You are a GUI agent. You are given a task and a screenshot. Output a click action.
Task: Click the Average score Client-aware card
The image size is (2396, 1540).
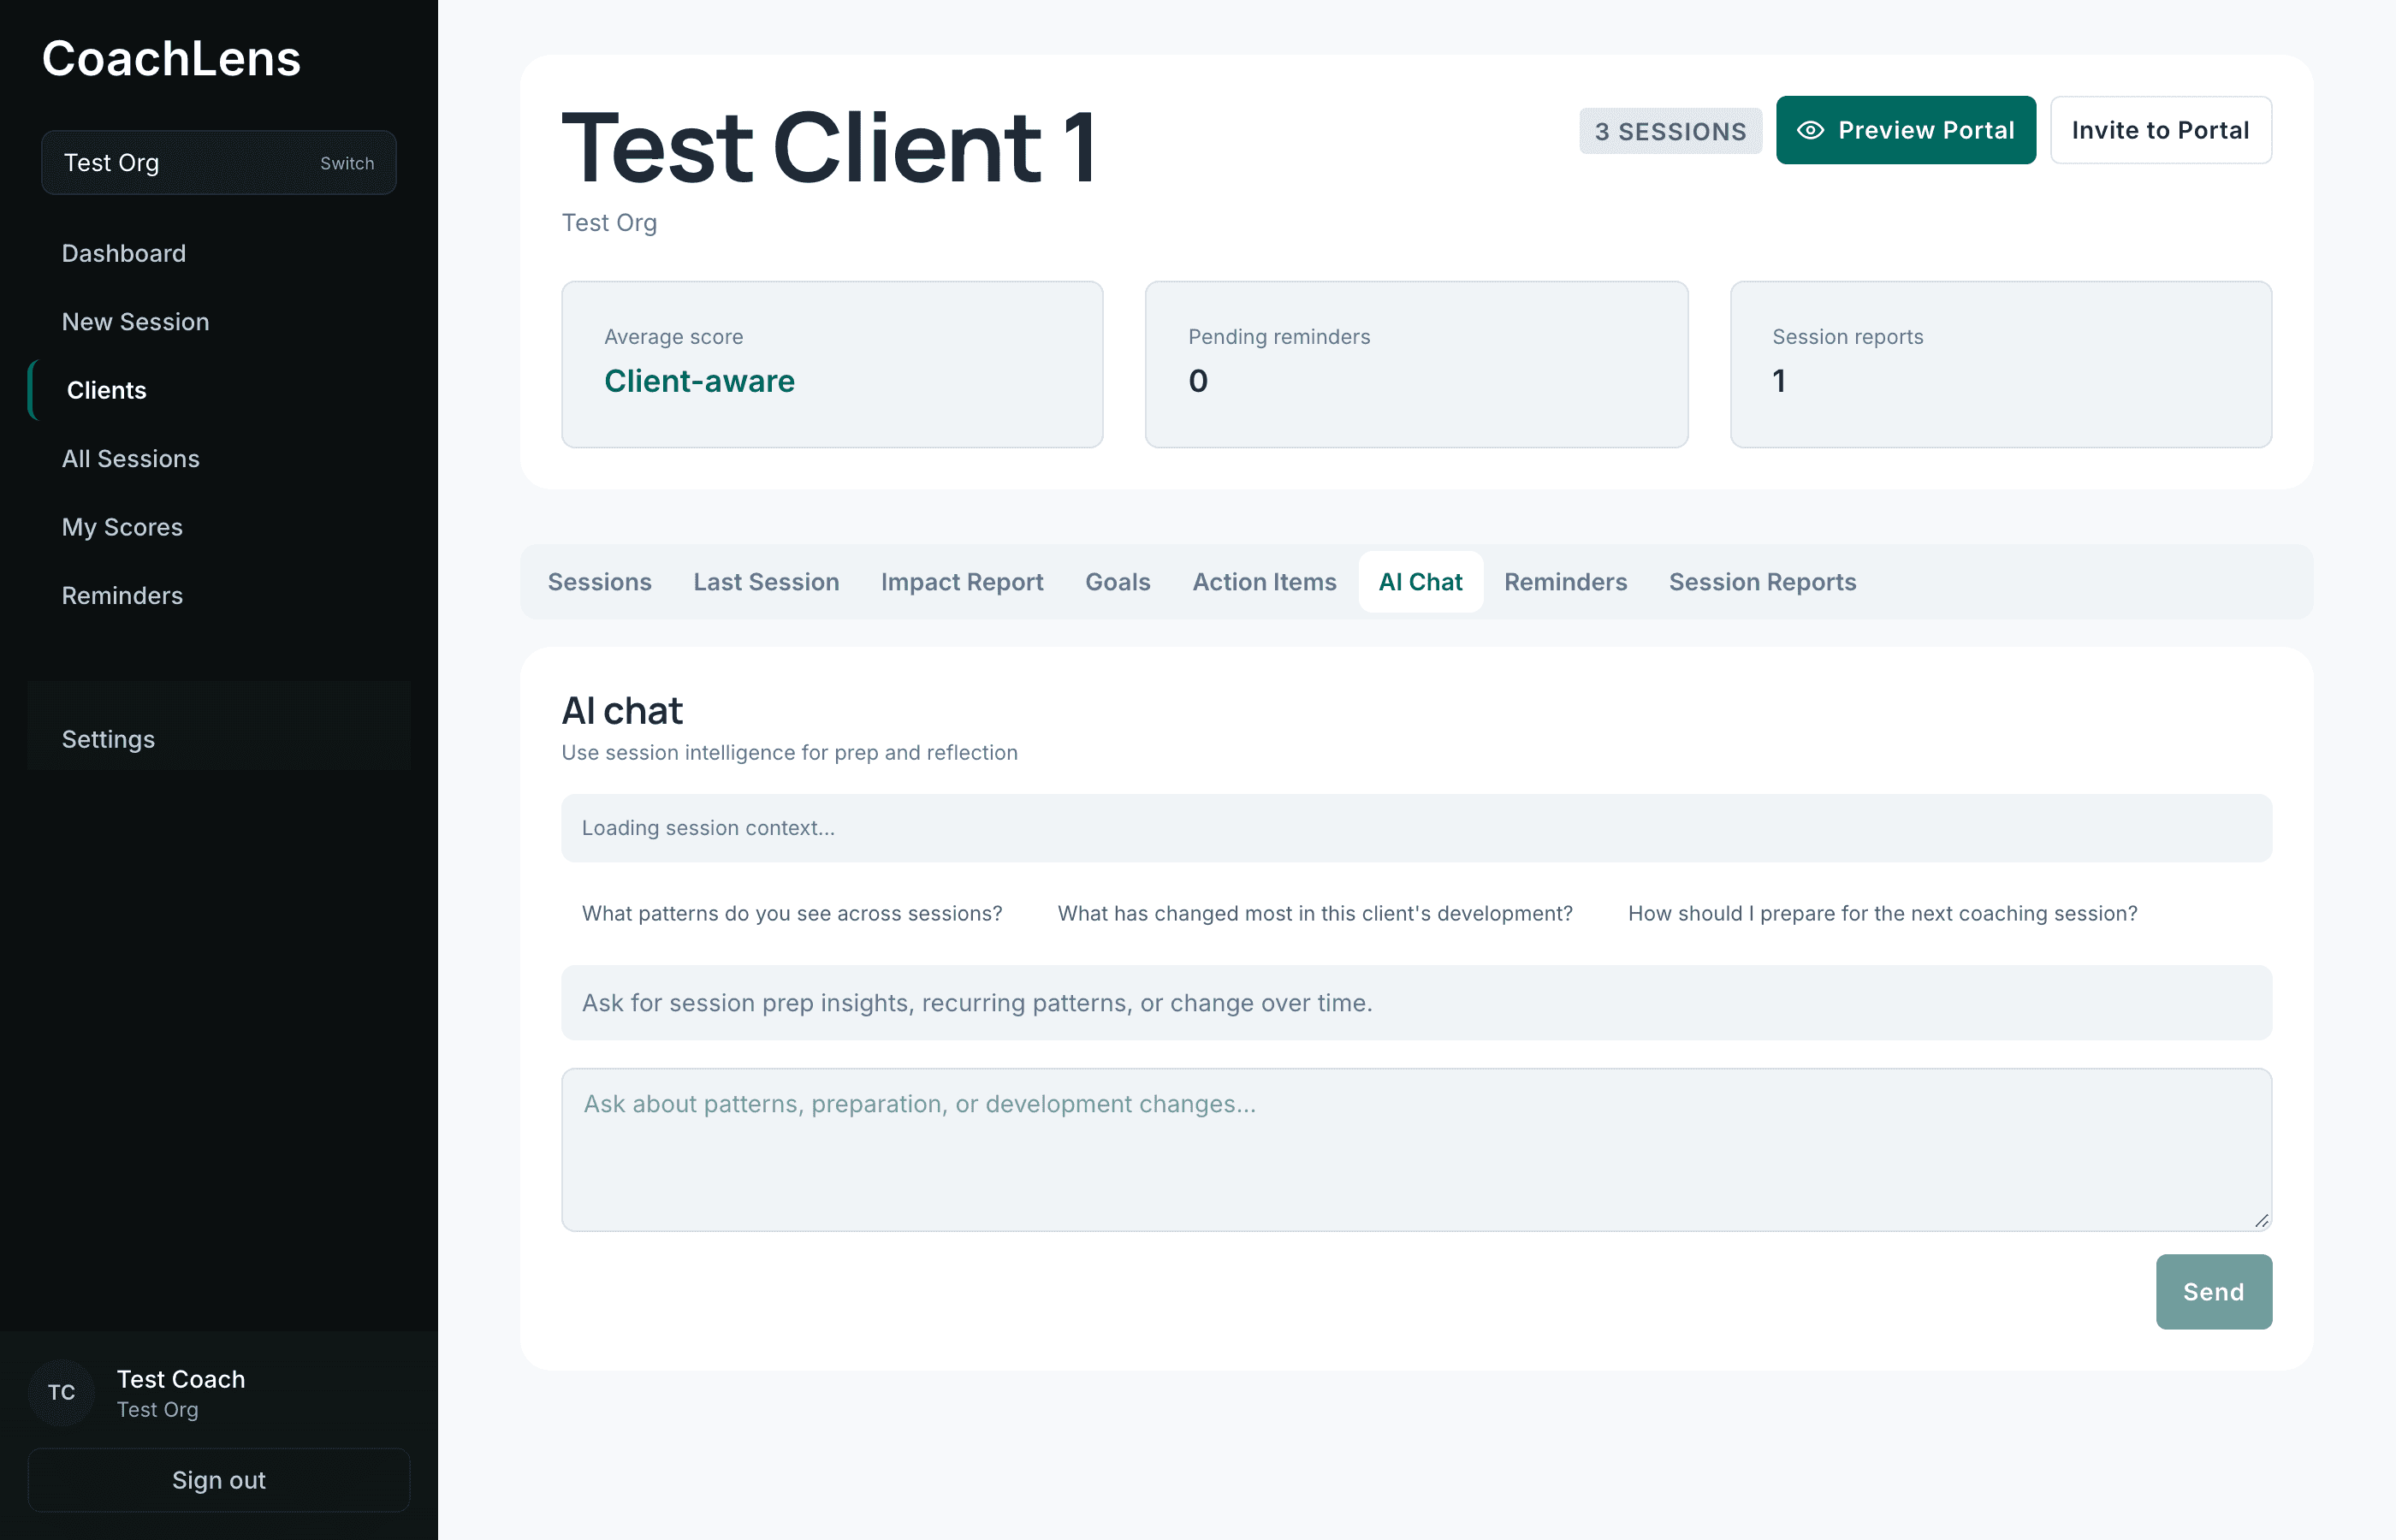pos(832,364)
